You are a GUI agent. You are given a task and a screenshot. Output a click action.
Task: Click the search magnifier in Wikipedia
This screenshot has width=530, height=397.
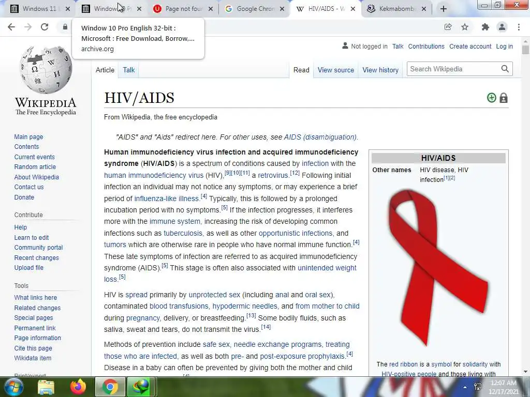point(505,69)
